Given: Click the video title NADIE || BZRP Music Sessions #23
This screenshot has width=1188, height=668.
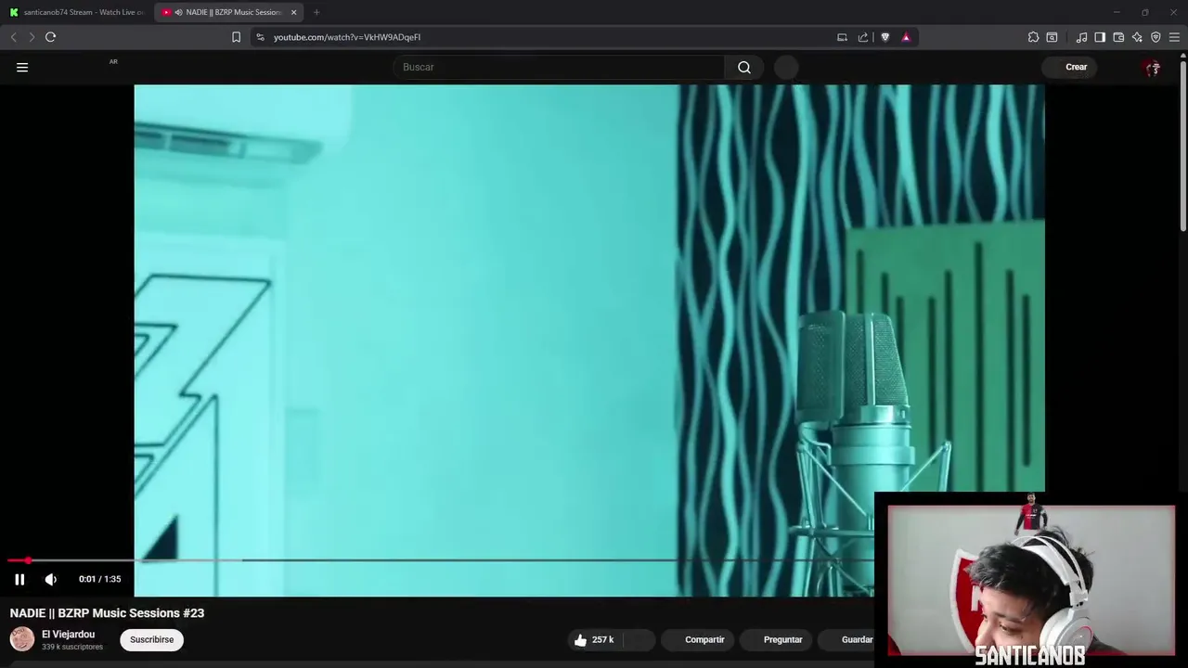Looking at the screenshot, I should tap(107, 613).
